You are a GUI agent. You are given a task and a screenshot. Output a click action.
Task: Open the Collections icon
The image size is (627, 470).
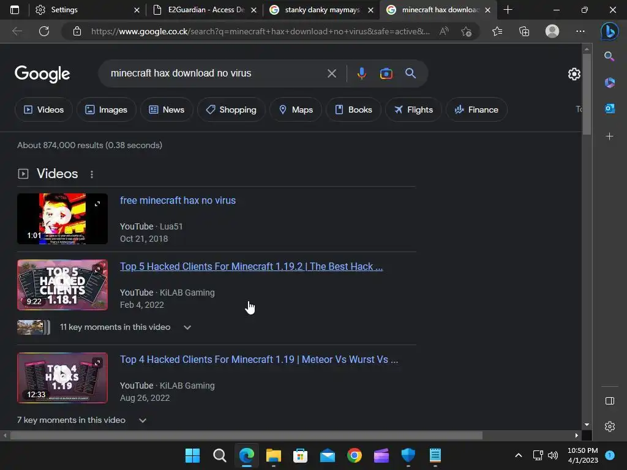pyautogui.click(x=524, y=31)
